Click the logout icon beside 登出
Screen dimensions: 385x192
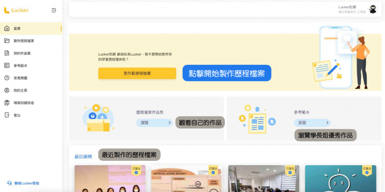[x=7, y=115]
